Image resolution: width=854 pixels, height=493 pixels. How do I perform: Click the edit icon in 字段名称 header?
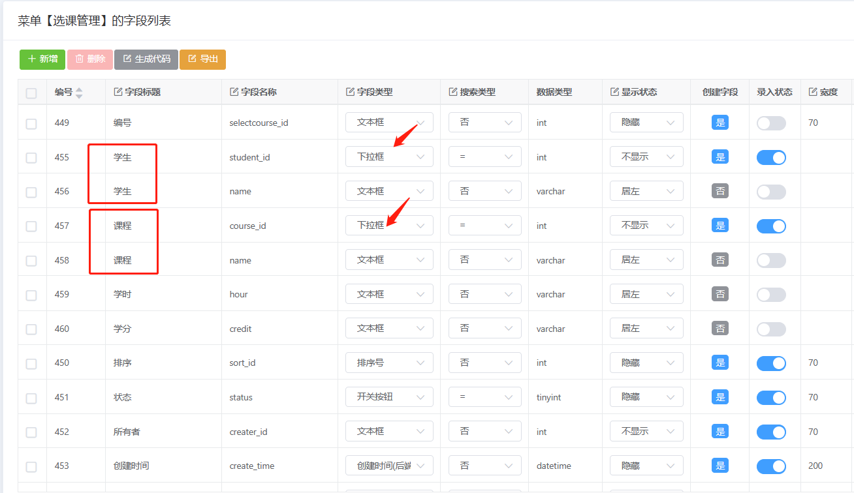234,92
